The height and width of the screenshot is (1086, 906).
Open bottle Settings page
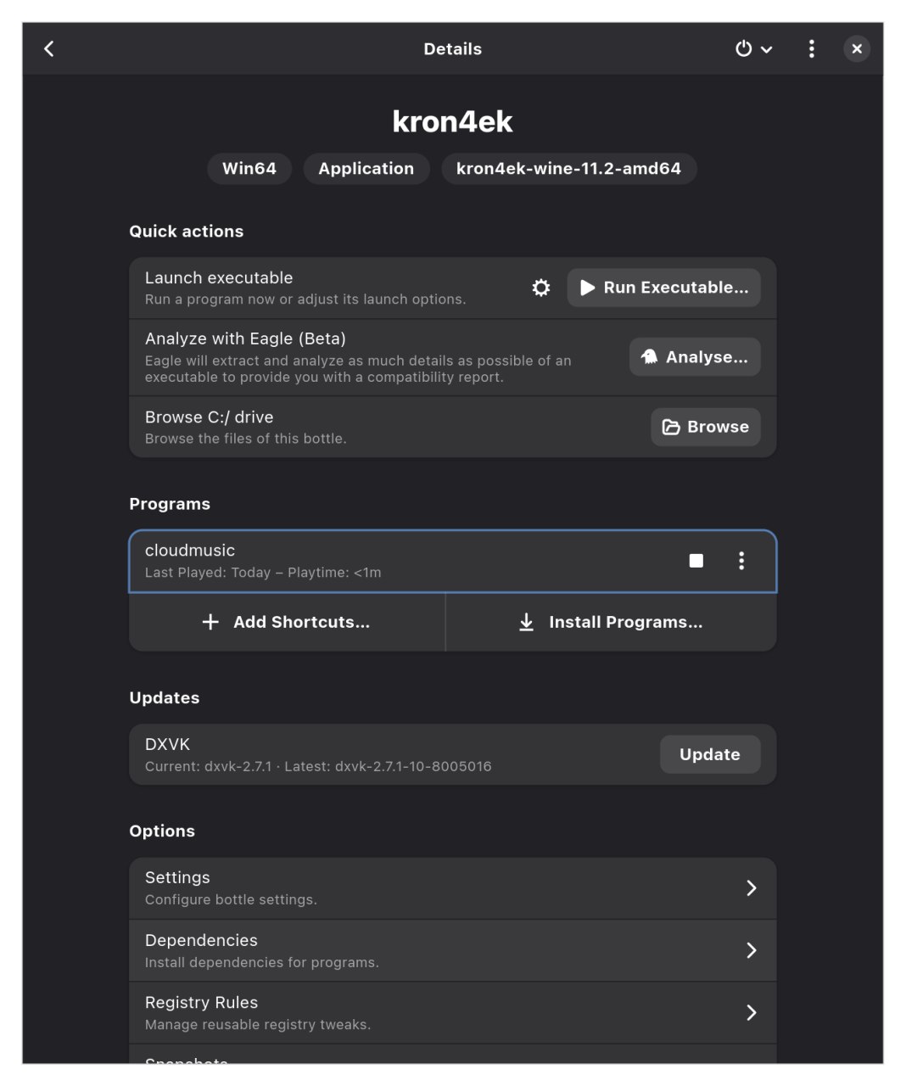tap(452, 888)
